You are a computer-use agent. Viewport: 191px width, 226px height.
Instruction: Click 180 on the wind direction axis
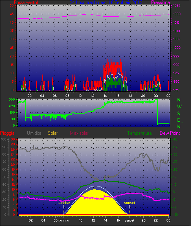[12, 112]
